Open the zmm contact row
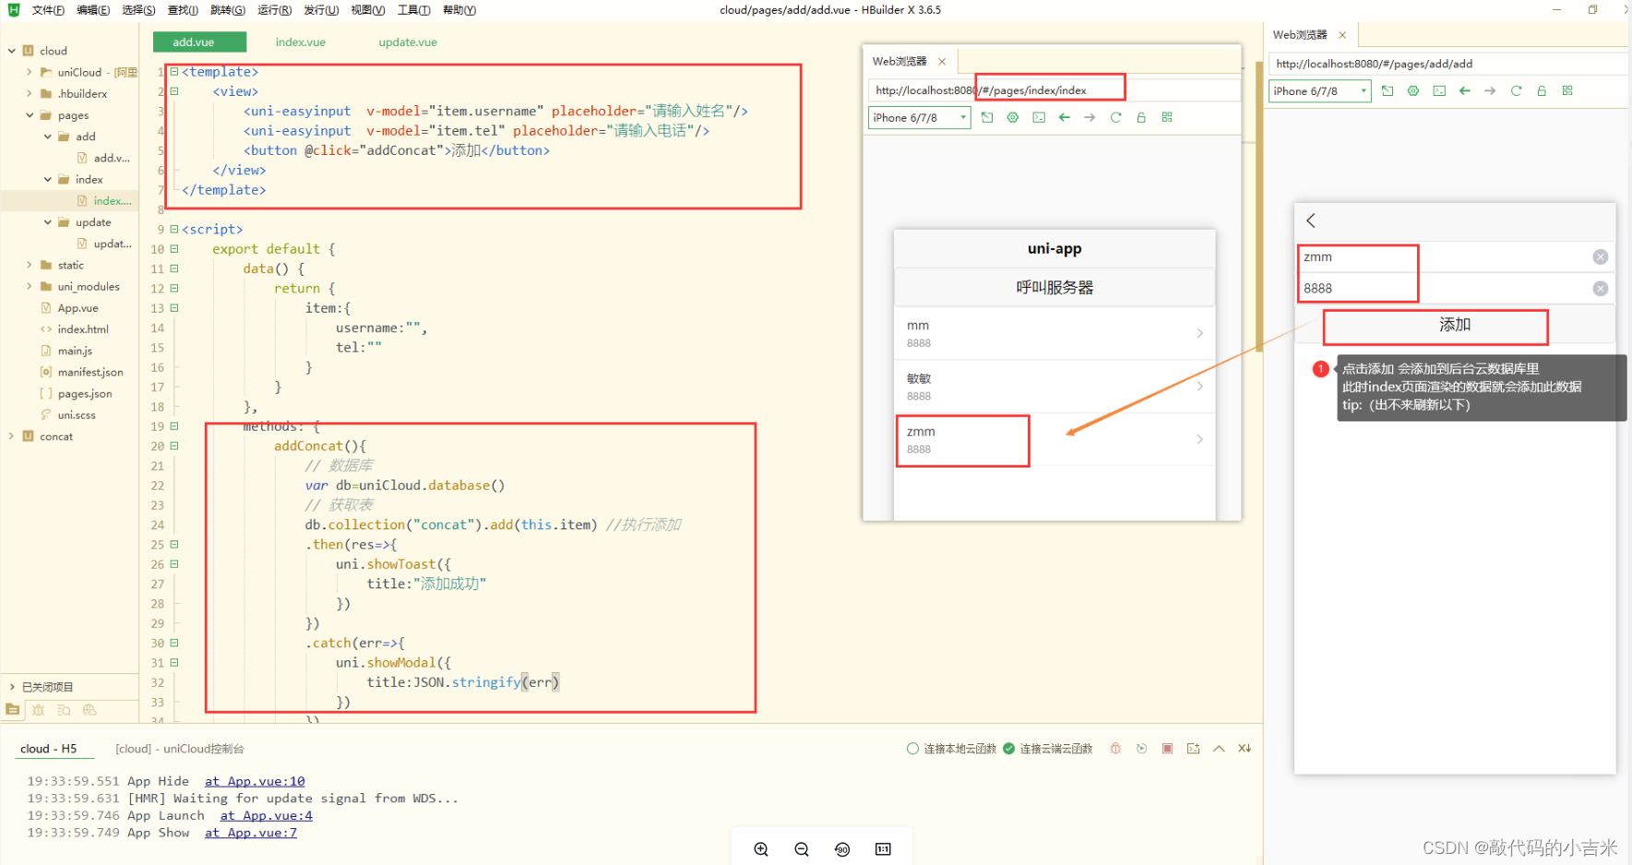1632x865 pixels. tap(1054, 440)
